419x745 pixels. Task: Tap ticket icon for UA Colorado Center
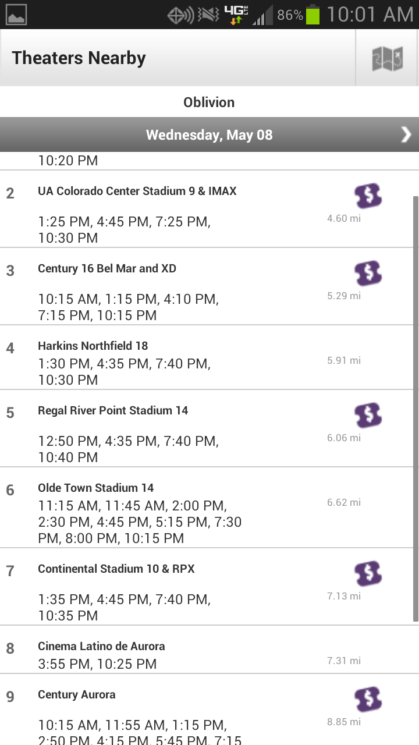click(368, 196)
